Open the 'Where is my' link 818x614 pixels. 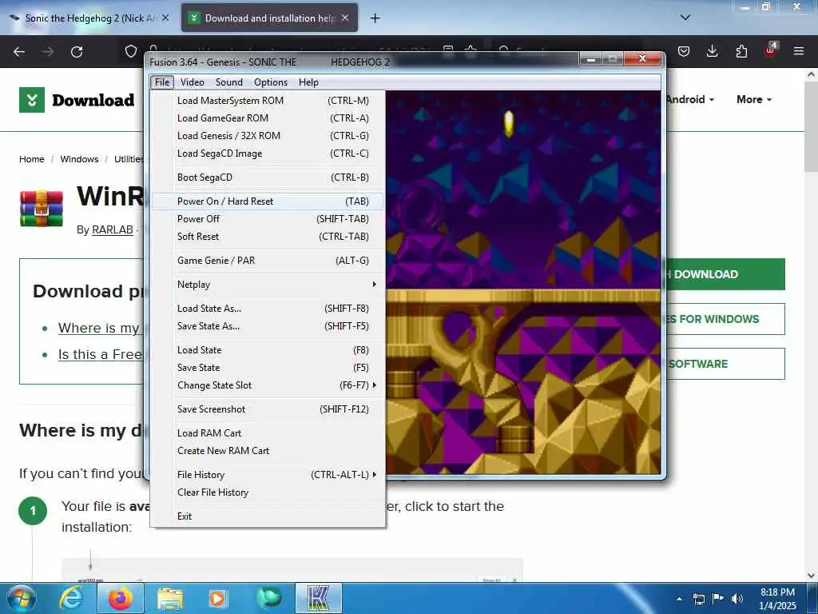coord(98,328)
